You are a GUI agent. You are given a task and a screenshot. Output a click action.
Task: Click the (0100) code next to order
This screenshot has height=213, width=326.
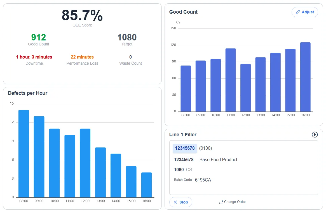tap(205, 148)
